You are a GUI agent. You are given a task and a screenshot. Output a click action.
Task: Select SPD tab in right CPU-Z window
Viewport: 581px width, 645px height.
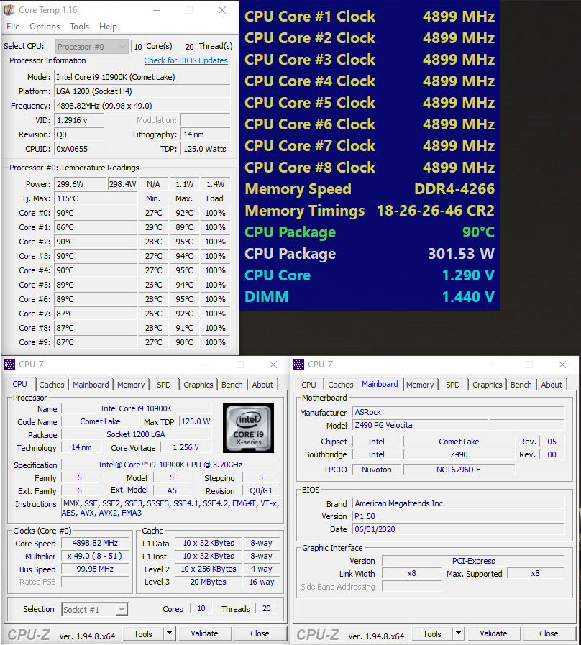452,385
